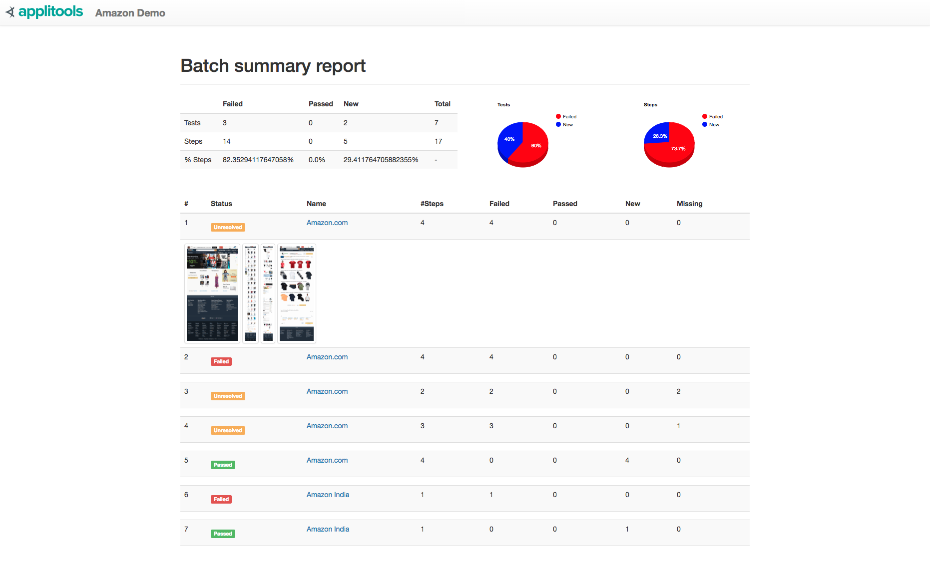Click the Batch summary report heading
Image resolution: width=930 pixels, height=564 pixels.
point(273,66)
